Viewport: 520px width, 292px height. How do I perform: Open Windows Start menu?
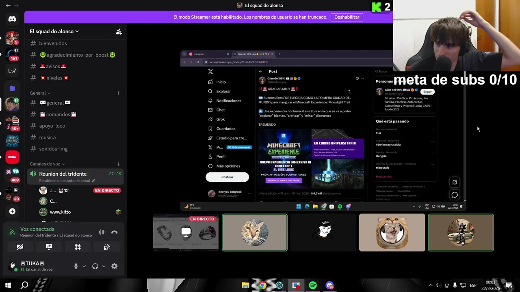8,285
